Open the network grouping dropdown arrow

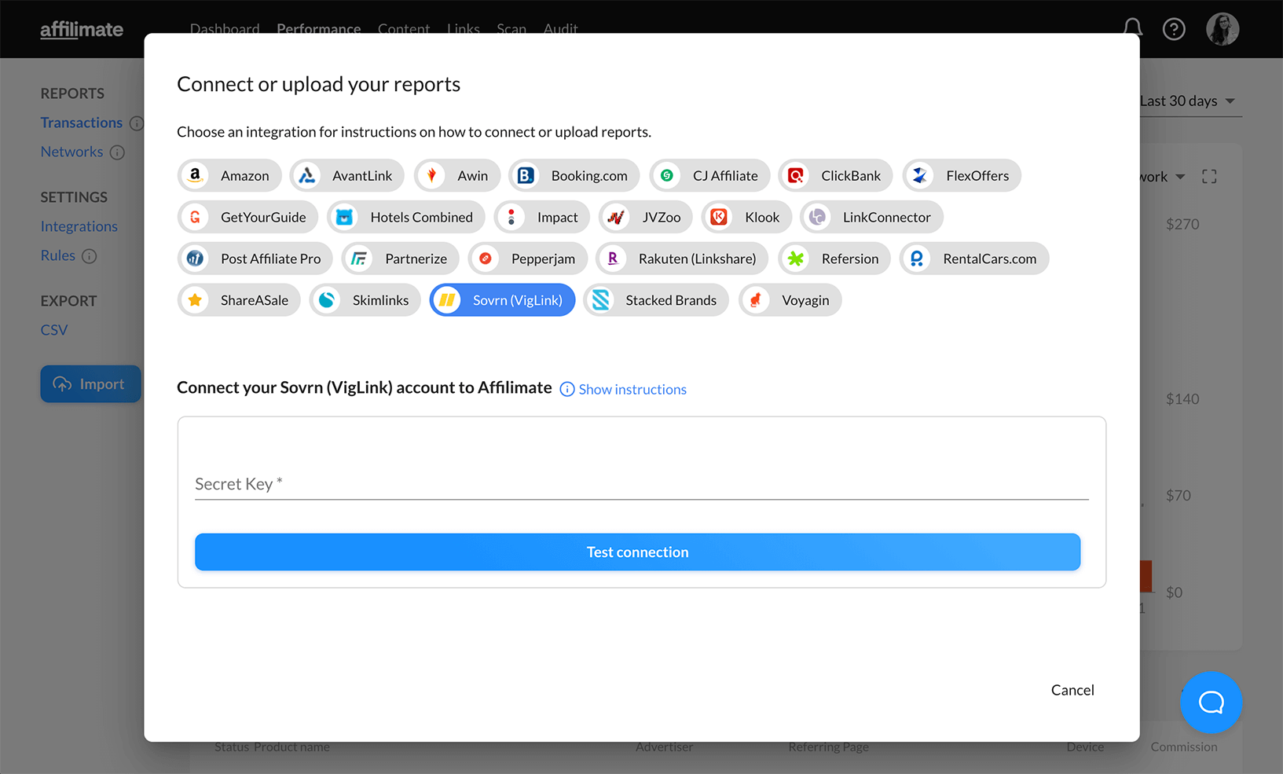(1180, 177)
